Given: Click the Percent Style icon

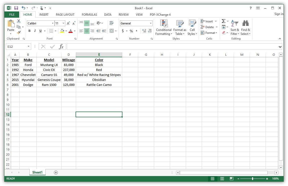Looking at the screenshot, I should [131, 31].
